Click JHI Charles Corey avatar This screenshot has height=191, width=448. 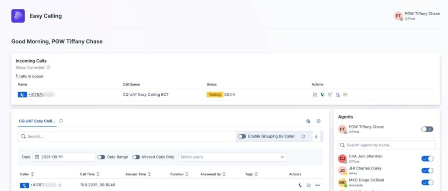click(342, 170)
